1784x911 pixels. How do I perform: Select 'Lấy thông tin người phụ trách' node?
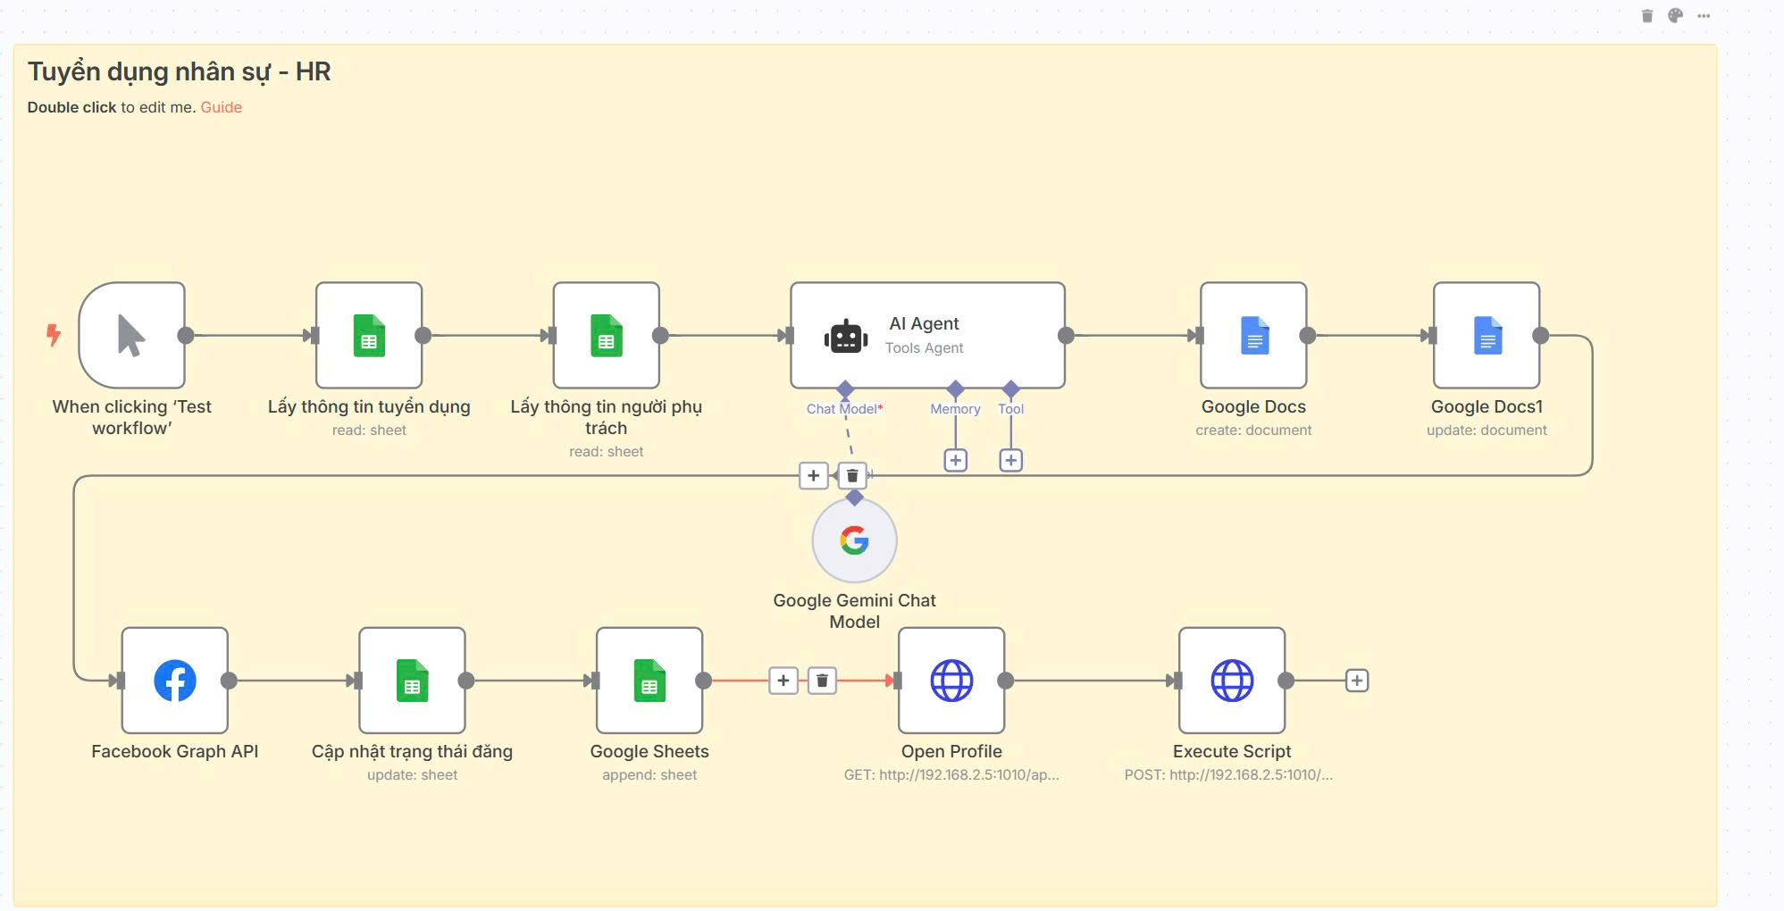607,336
